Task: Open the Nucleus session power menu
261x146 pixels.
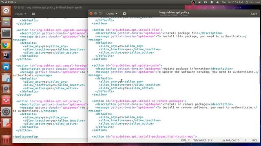Action: [x=252, y=2]
